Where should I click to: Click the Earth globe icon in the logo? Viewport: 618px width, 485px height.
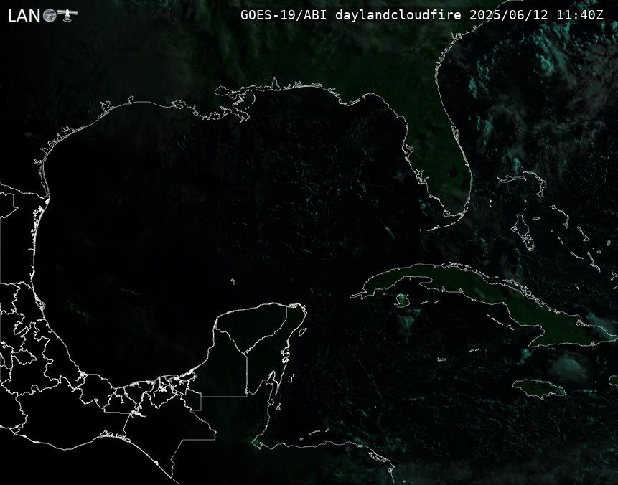[50, 16]
